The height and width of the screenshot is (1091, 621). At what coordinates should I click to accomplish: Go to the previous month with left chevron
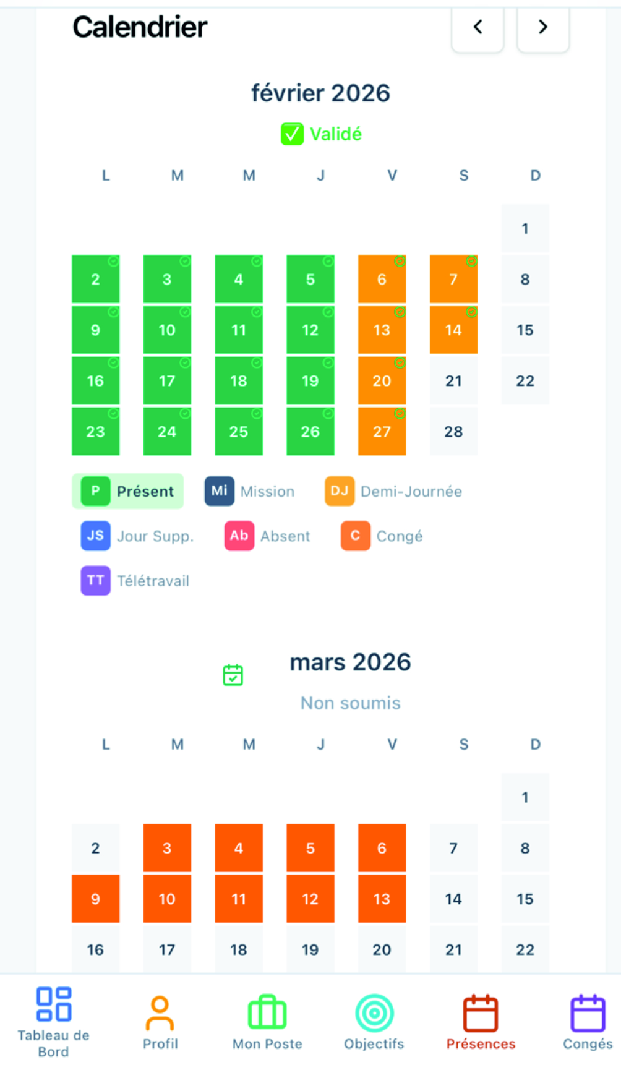(x=478, y=27)
